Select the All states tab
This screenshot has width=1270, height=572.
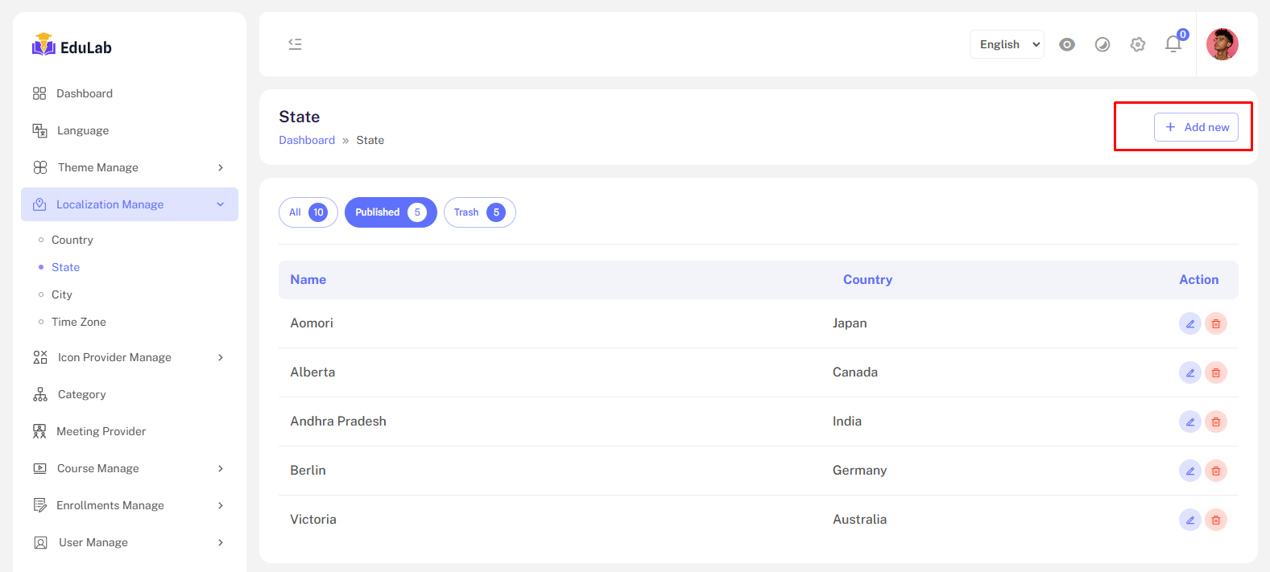[x=308, y=212]
